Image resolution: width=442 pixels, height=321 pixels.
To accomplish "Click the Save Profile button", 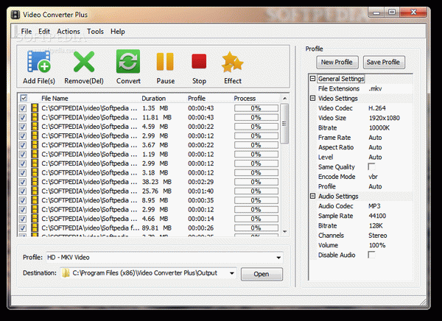I will point(384,62).
